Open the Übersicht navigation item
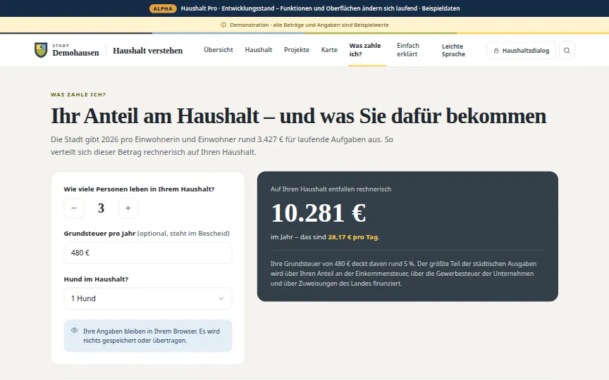Screen dimensions: 609x380 [x=219, y=50]
